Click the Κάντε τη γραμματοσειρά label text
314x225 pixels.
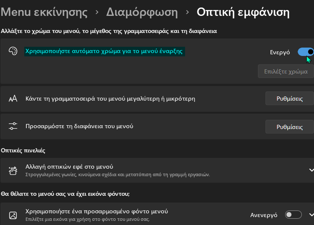pyautogui.click(x=110, y=99)
